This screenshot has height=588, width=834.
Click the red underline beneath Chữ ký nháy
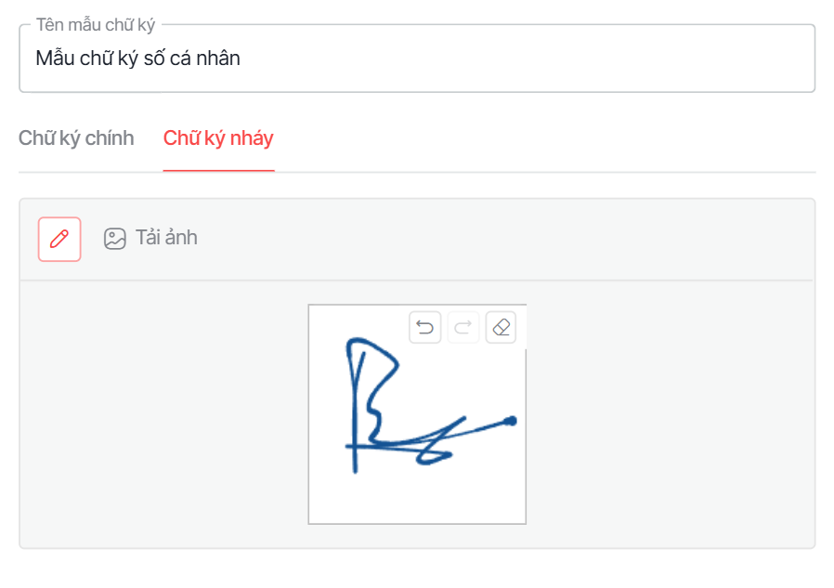(218, 170)
